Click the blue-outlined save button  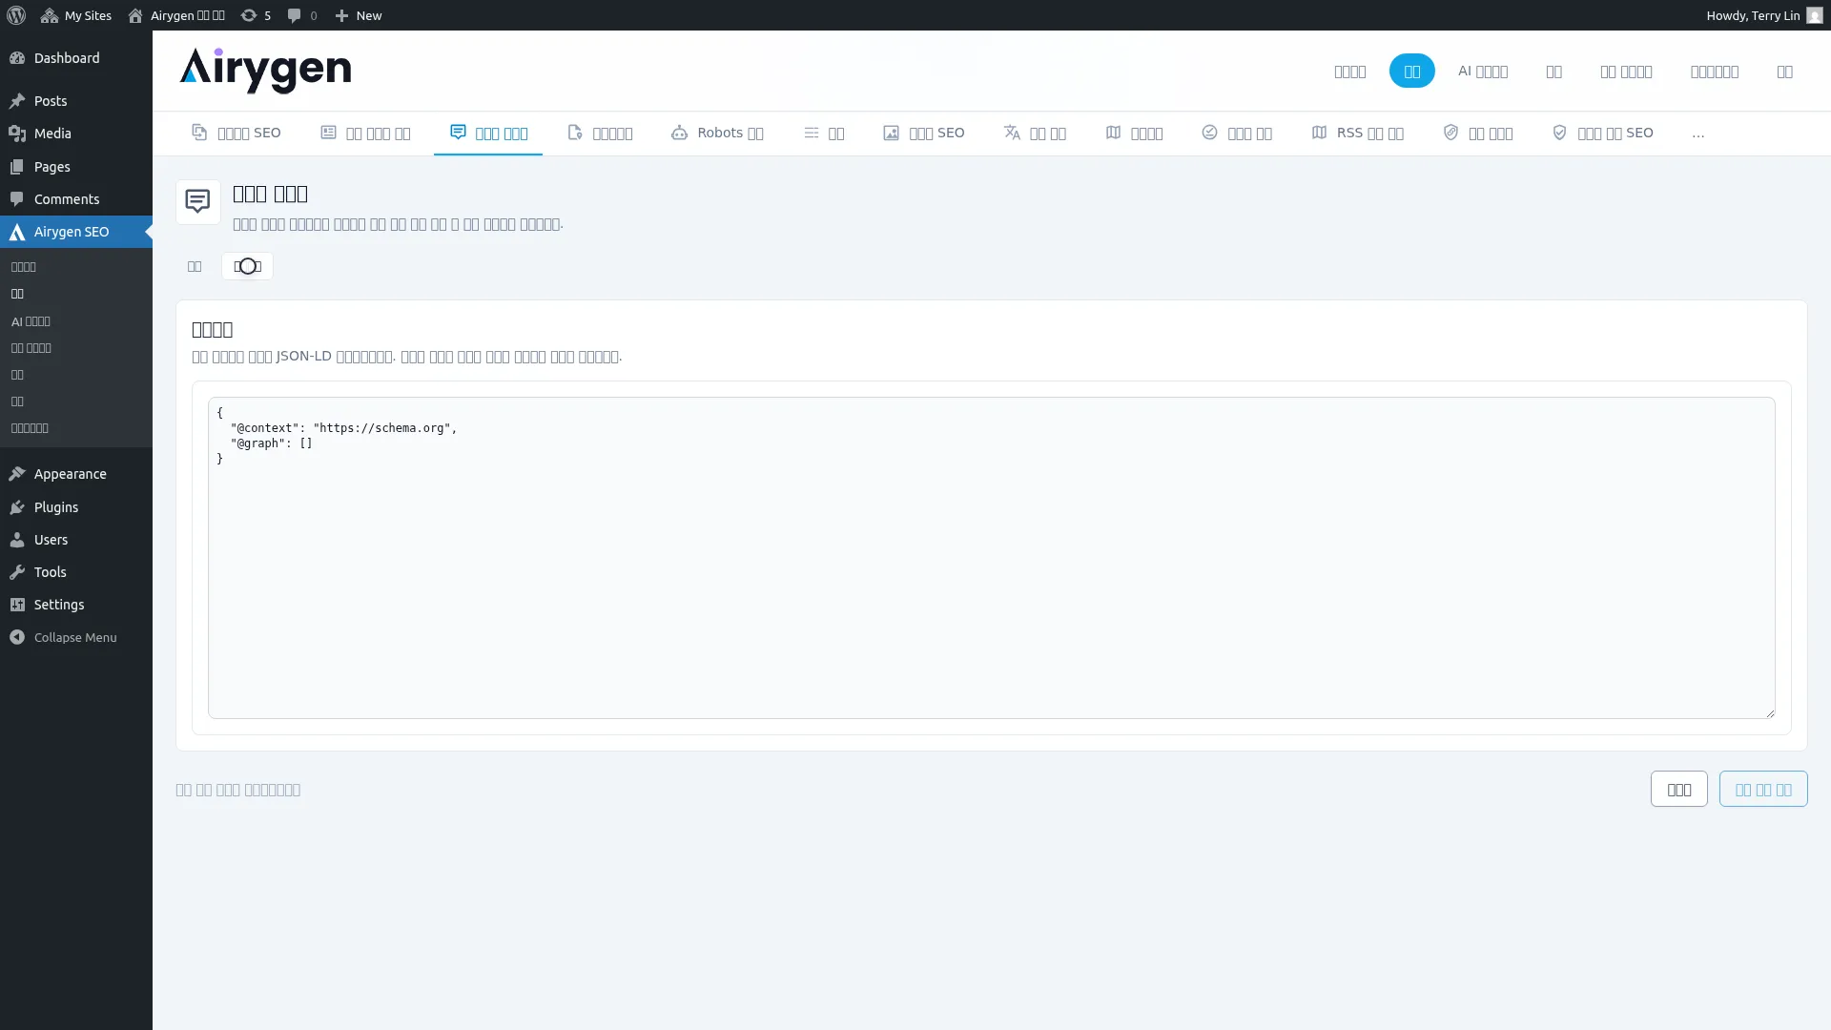pyautogui.click(x=1763, y=789)
